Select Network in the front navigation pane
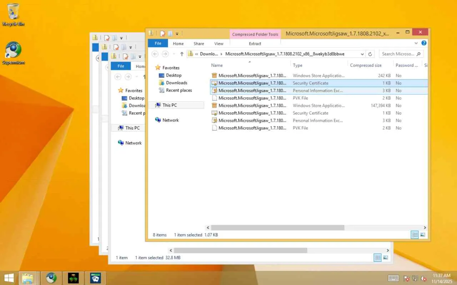Viewport: 457px width, 285px height. pyautogui.click(x=171, y=120)
